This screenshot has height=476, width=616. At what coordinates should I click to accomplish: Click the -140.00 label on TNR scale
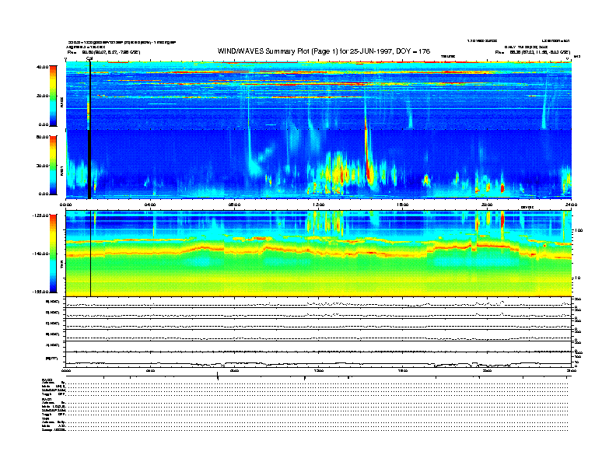click(41, 254)
